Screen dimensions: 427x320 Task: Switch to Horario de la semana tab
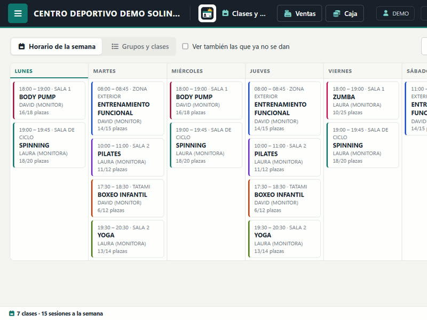57,46
